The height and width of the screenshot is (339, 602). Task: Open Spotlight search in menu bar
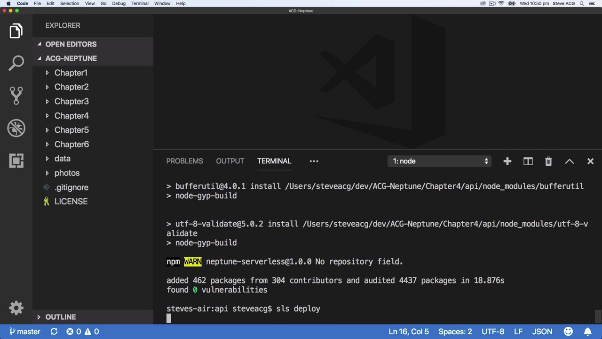[582, 3]
